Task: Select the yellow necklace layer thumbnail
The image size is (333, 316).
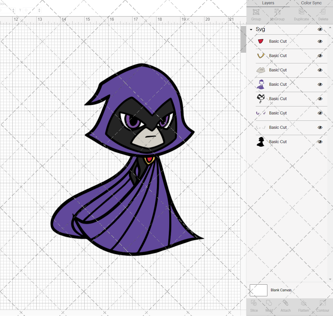Action: coord(261,55)
